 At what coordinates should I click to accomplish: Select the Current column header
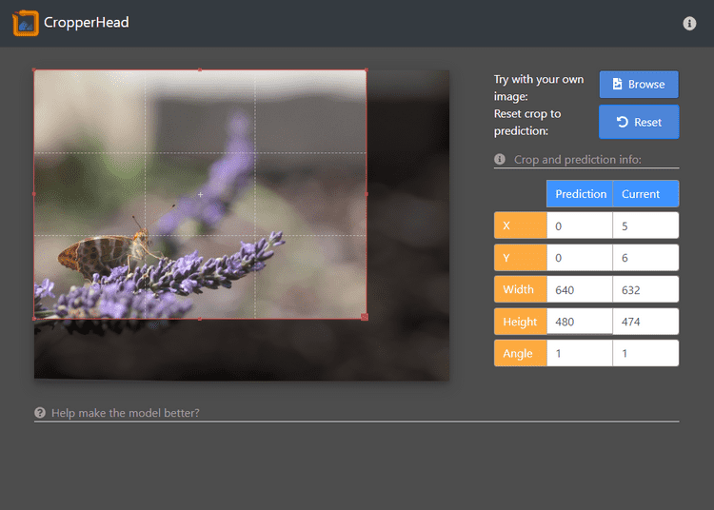pyautogui.click(x=645, y=194)
